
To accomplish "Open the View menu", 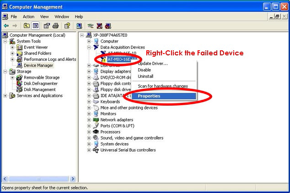I will (x=44, y=16).
